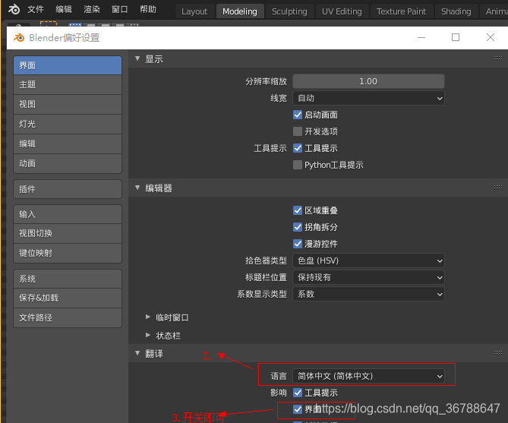Open the 文件 menu
The image size is (508, 423).
[36, 9]
